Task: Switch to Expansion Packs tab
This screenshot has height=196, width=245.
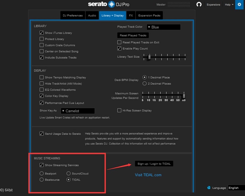Action: pyautogui.click(x=149, y=15)
